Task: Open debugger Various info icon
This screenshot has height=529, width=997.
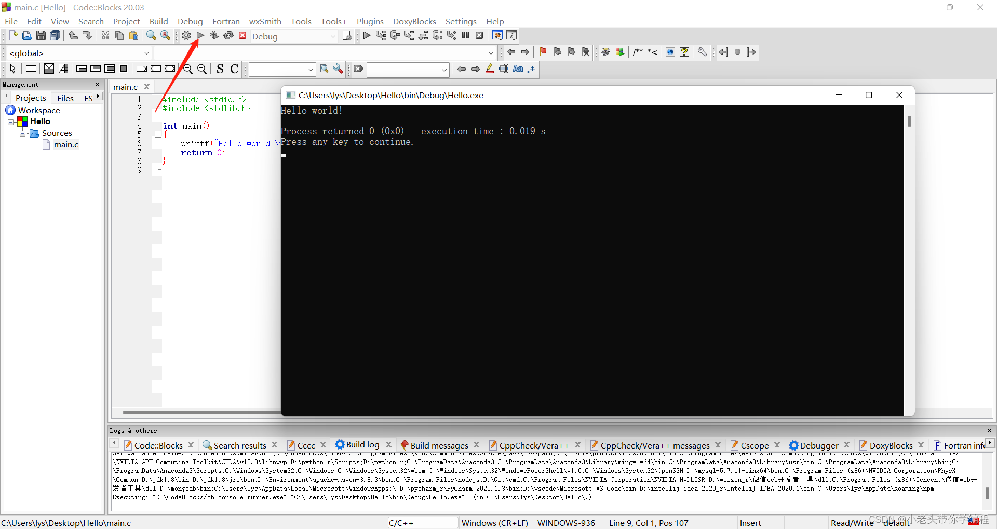Action: pyautogui.click(x=511, y=35)
